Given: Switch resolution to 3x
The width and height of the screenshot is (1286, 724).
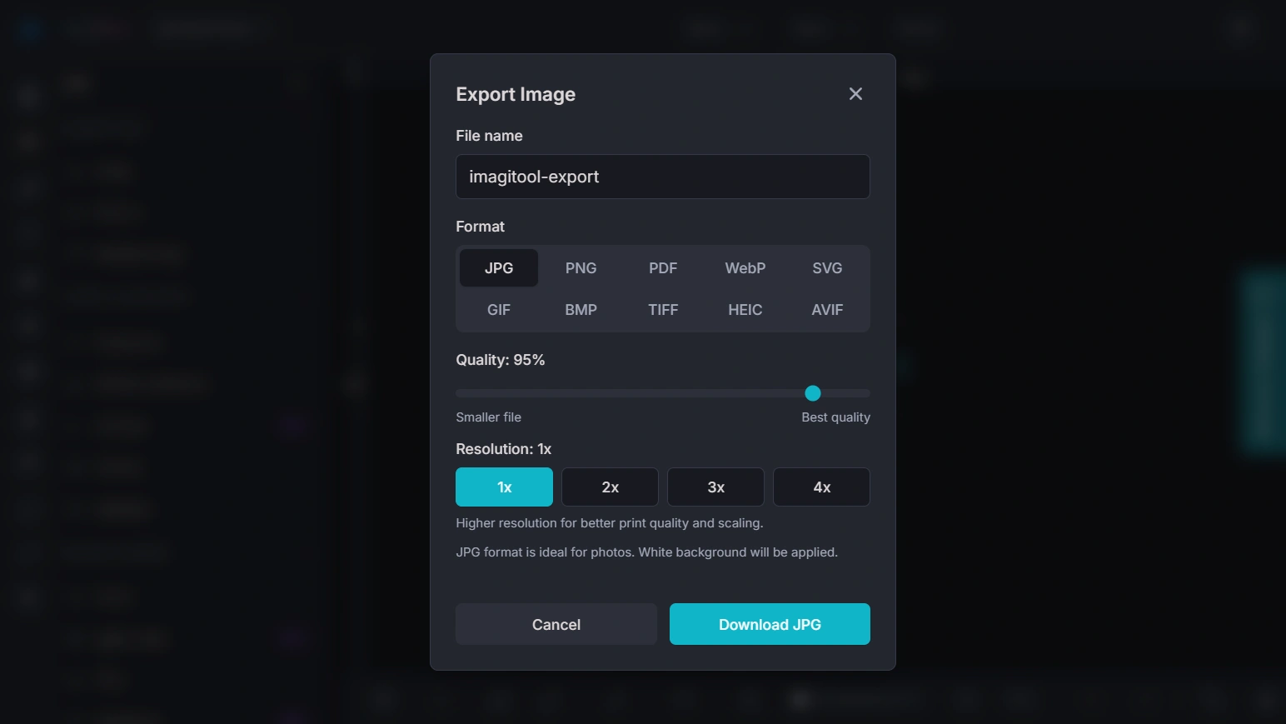Looking at the screenshot, I should 715,487.
